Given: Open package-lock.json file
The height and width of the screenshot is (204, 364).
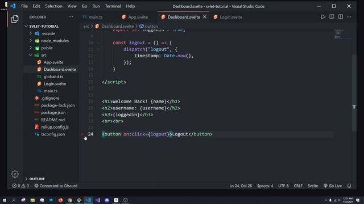Looking at the screenshot, I should (x=58, y=105).
